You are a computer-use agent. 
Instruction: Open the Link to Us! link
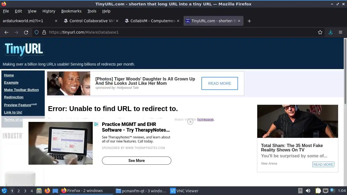tap(13, 112)
